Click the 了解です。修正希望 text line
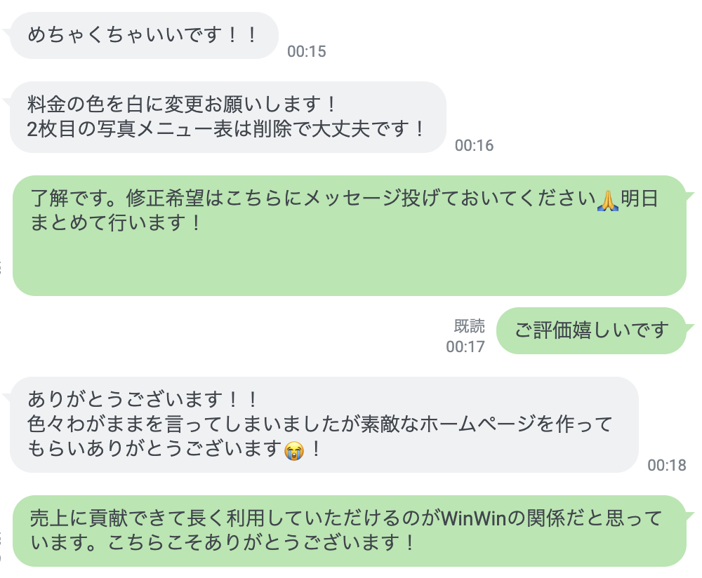 pyautogui.click(x=344, y=199)
